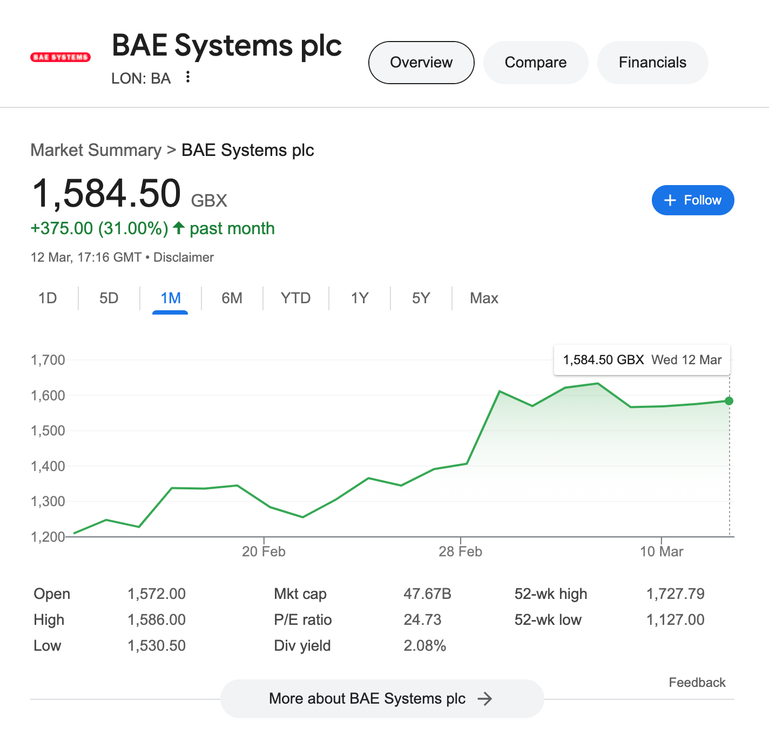
Task: Click the BAE Systems red logo
Action: [60, 57]
